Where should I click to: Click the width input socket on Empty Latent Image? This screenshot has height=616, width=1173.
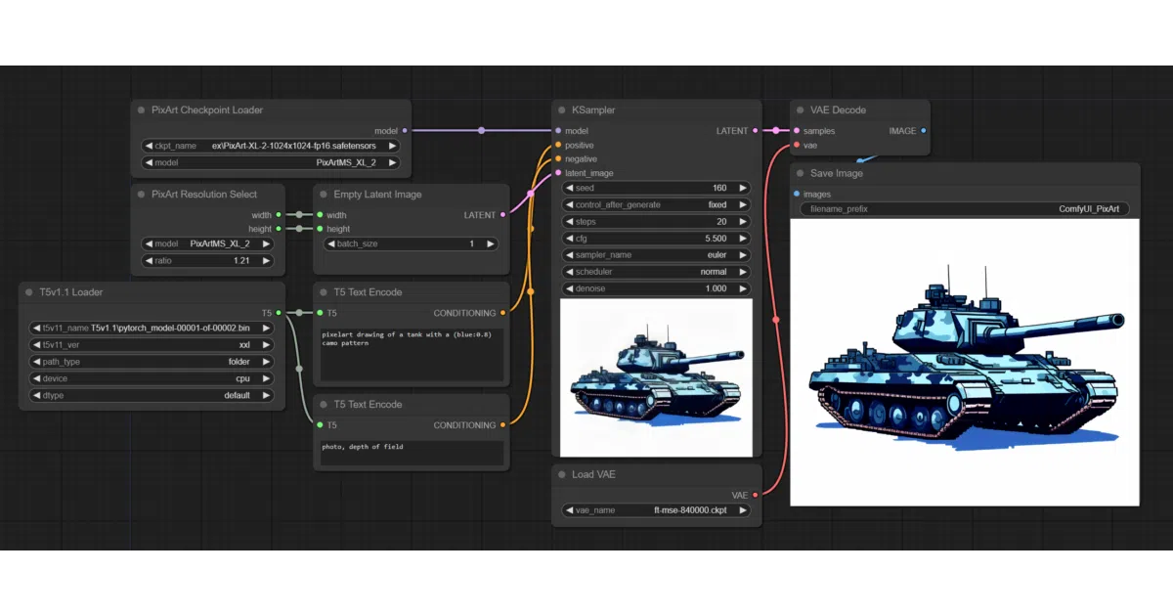(x=320, y=215)
